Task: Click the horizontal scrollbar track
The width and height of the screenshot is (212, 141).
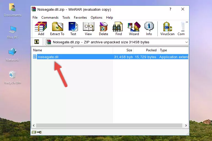Action: 109,125
